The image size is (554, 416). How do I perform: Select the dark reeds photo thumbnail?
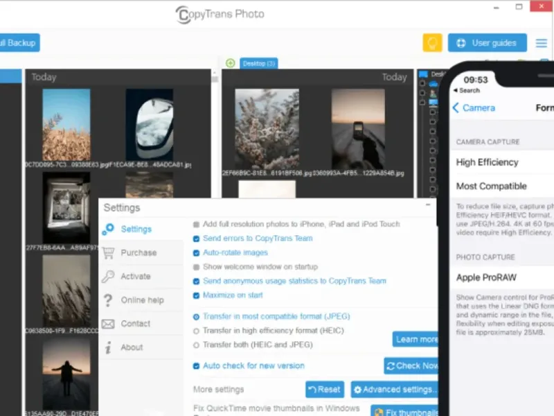click(x=66, y=291)
